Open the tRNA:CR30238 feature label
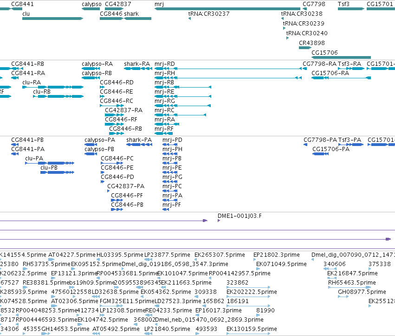Viewport: 395px width, 336px height. pos(302,14)
